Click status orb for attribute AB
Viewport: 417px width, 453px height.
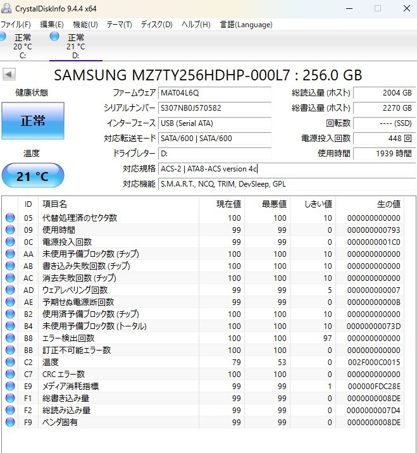[10, 266]
